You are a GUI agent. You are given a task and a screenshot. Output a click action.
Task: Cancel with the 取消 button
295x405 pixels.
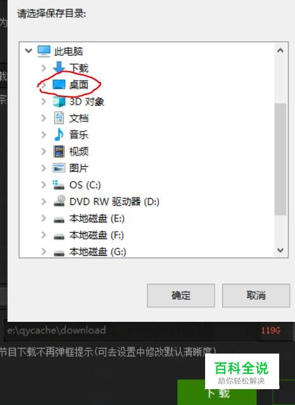tap(256, 295)
